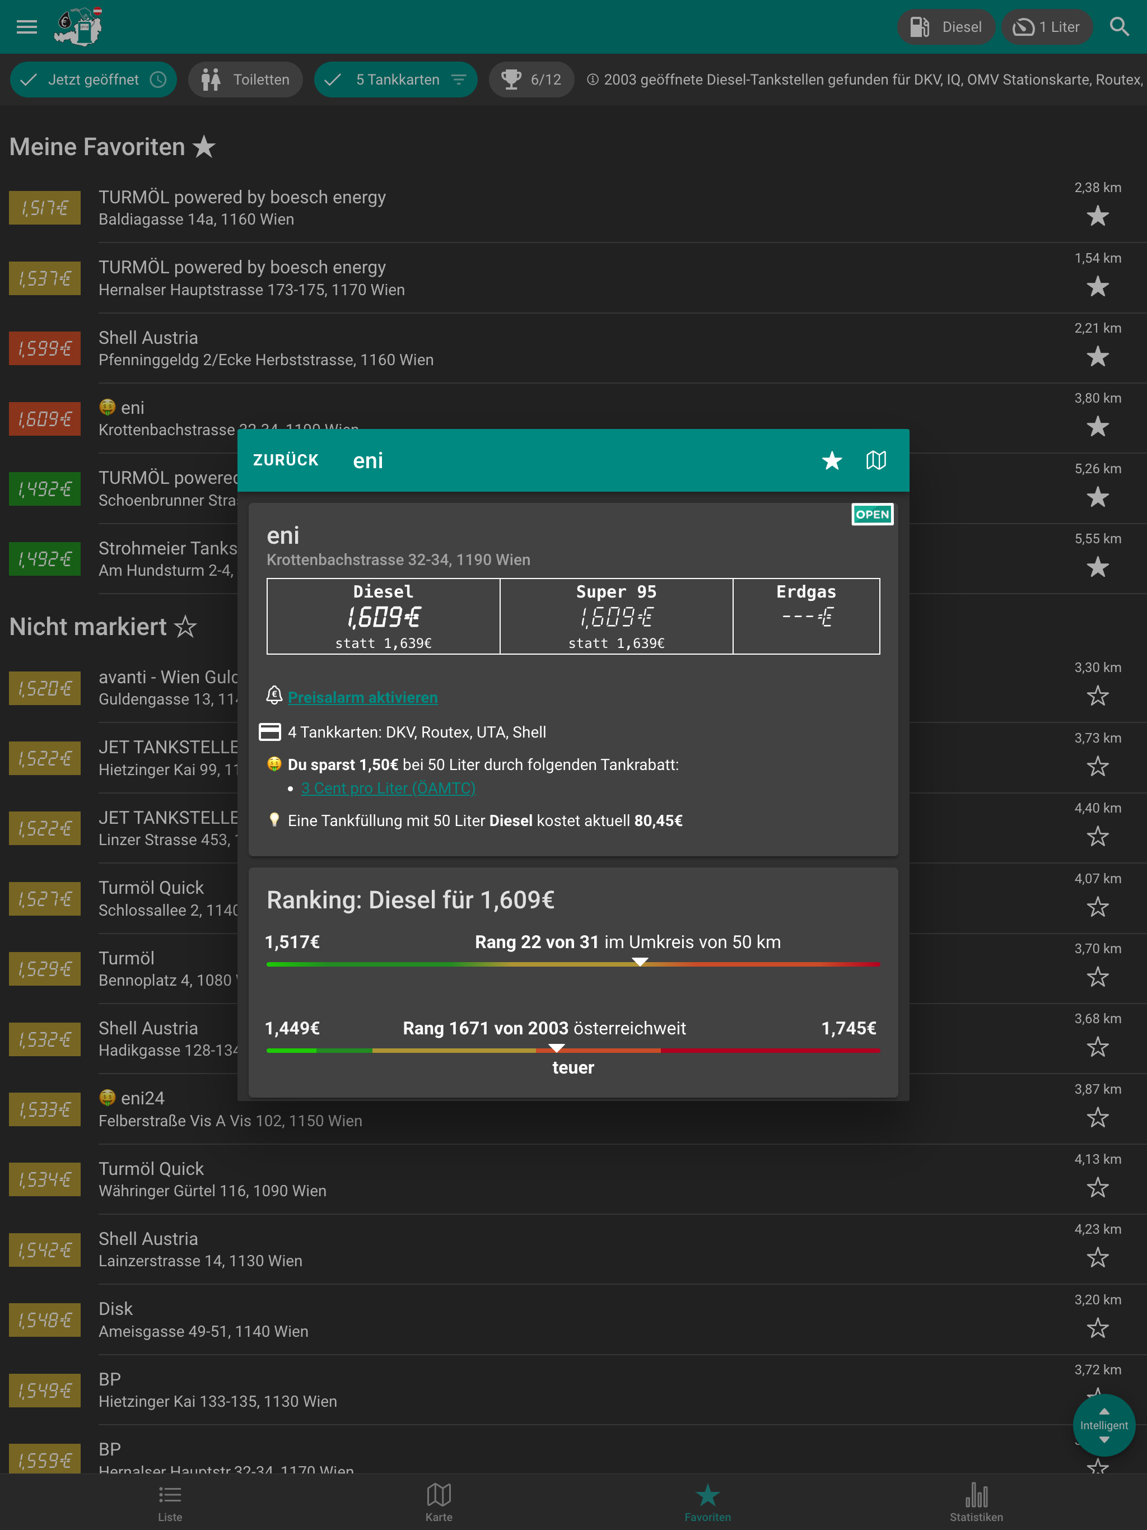Click the Meine Favoriten heading

click(112, 147)
